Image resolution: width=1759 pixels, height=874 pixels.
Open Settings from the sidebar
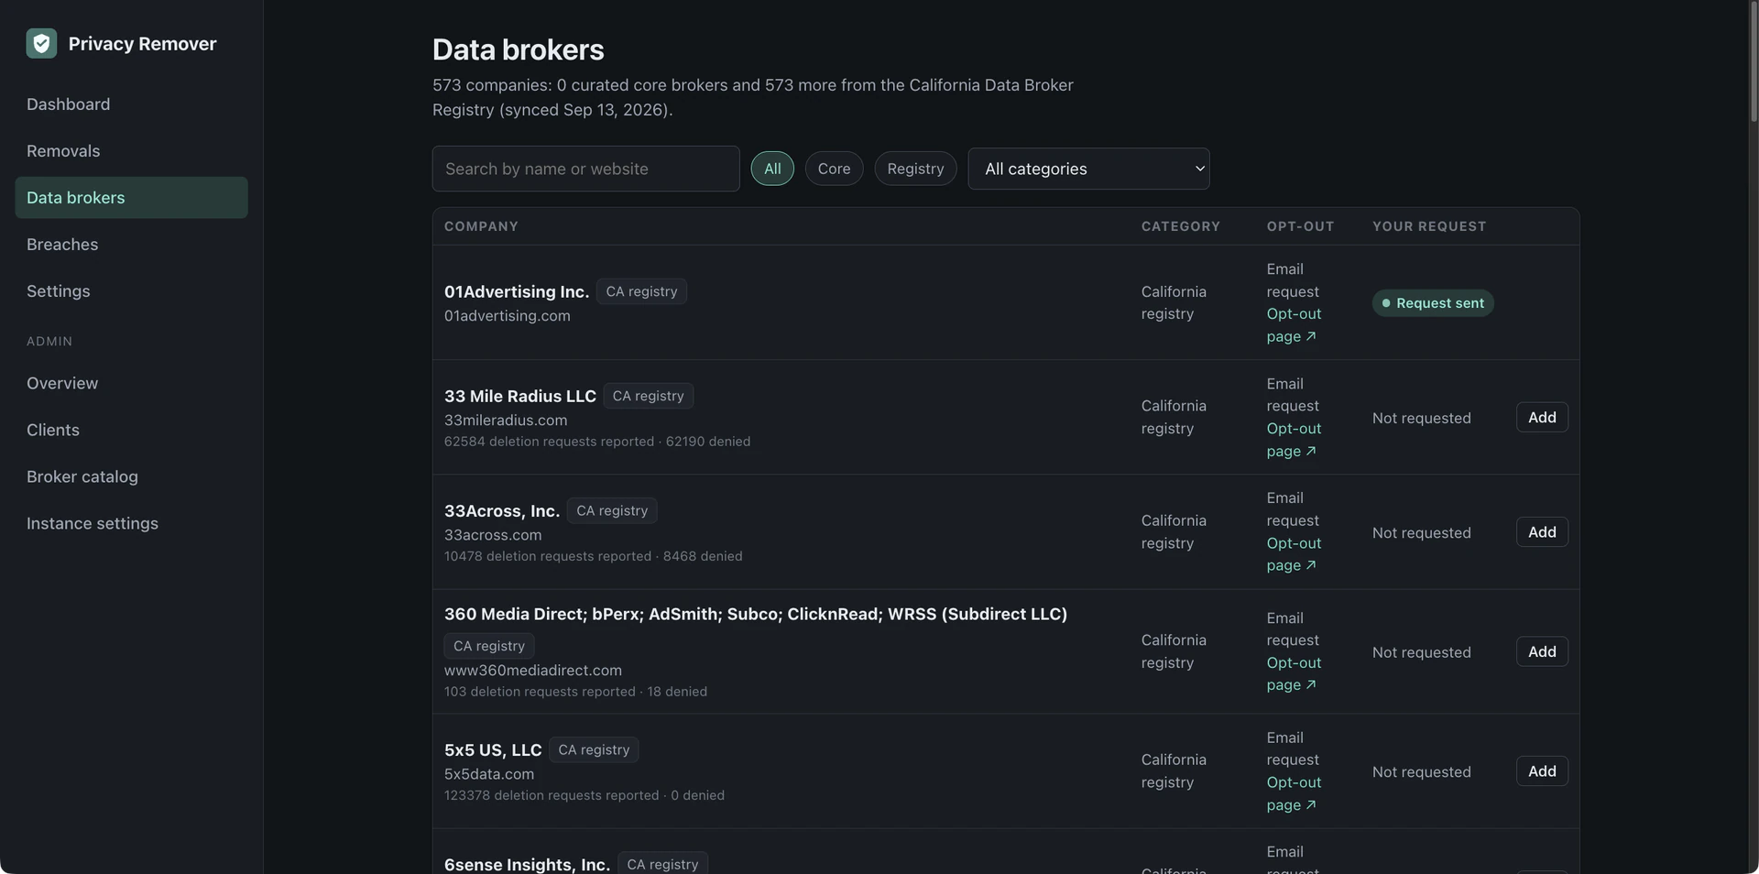[131, 291]
